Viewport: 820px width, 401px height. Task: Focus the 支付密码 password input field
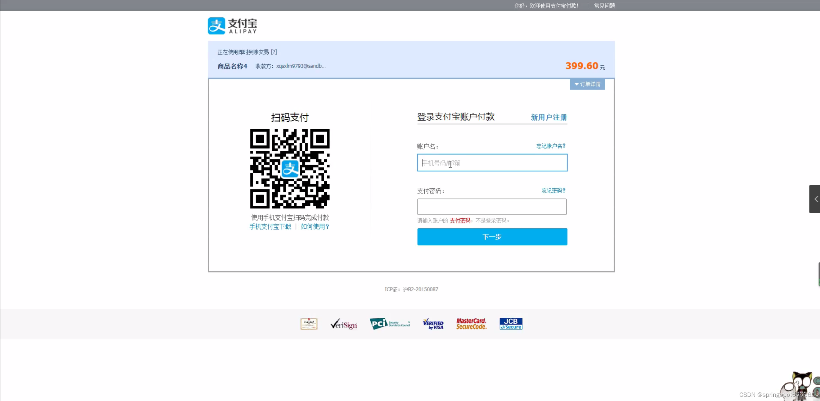(492, 207)
